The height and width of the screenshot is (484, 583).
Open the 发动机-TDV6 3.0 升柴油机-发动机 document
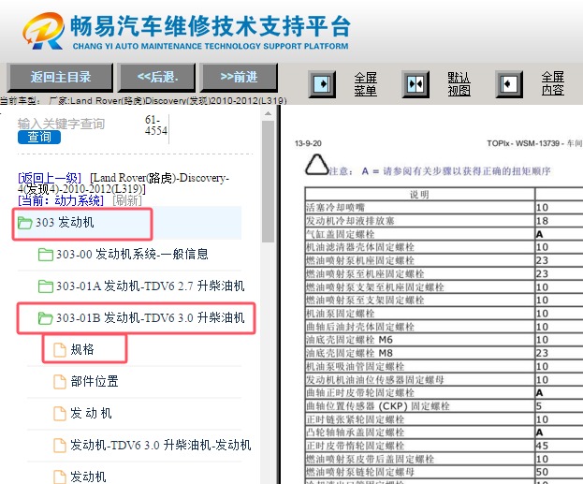[x=161, y=446]
